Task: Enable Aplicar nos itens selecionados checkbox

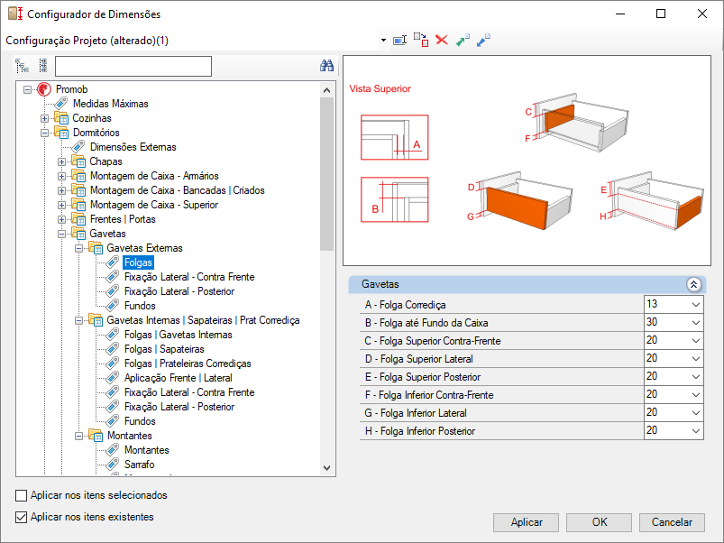Action: tap(22, 495)
